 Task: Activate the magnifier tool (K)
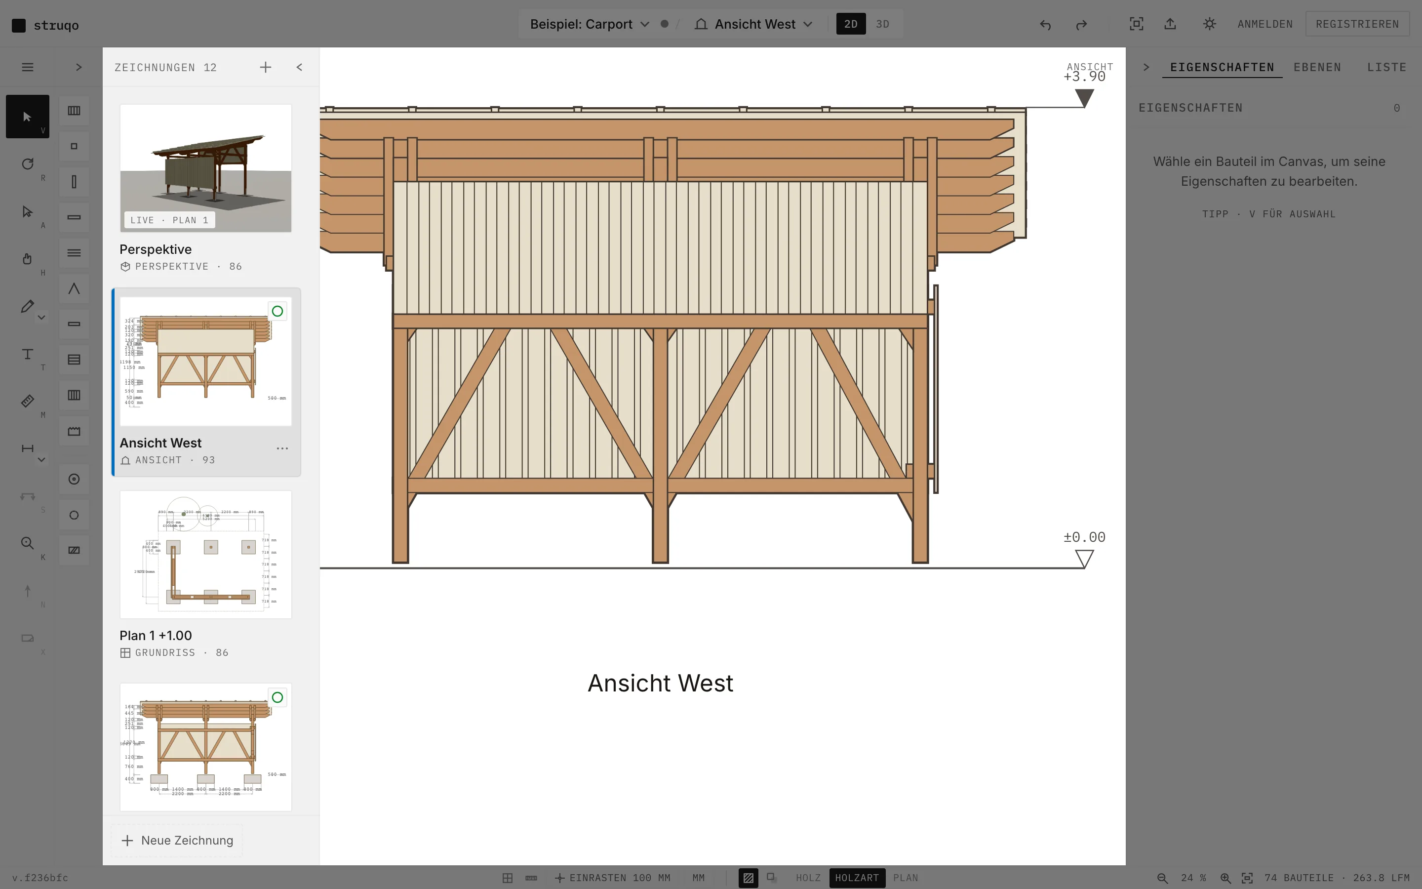(x=27, y=543)
